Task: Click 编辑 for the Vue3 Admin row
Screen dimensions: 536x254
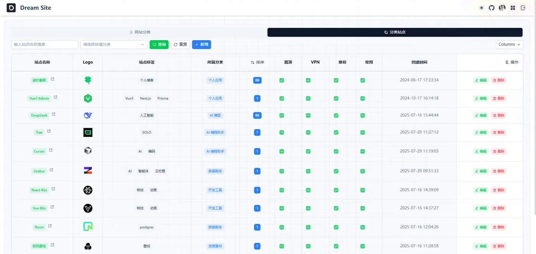Action: pyautogui.click(x=480, y=98)
